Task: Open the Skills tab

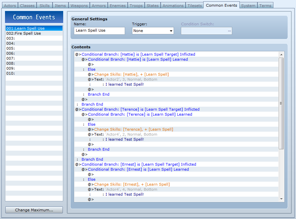Action: [x=45, y=5]
